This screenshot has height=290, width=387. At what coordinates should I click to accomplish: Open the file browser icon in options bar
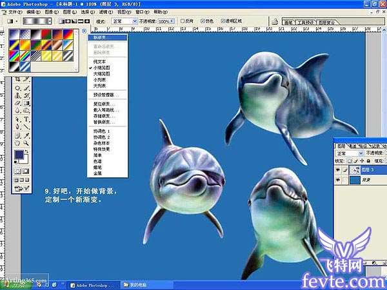click(x=275, y=21)
